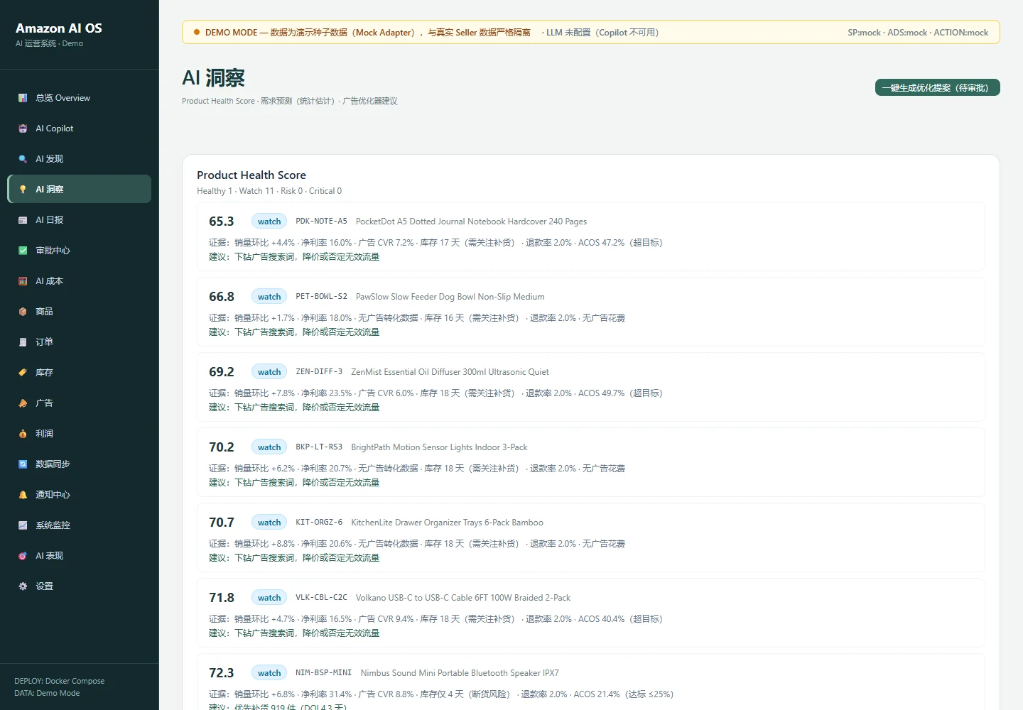This screenshot has width=1023, height=710.
Task: Open the 通知中心 sidebar entry
Action: (80, 495)
